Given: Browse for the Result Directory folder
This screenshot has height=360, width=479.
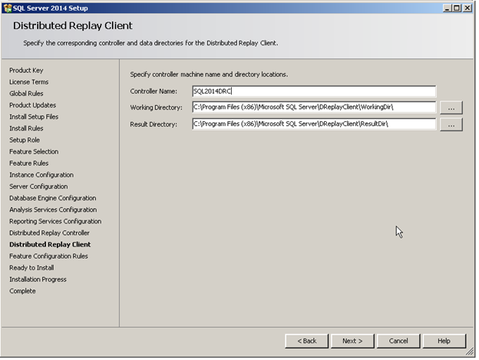Looking at the screenshot, I should (451, 124).
